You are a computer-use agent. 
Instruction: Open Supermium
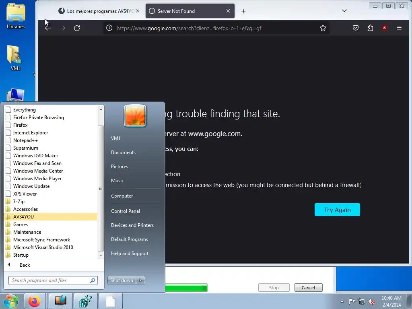51,148
